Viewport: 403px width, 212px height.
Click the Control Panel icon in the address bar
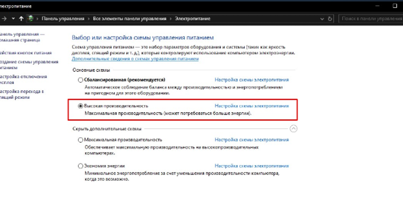(31, 19)
